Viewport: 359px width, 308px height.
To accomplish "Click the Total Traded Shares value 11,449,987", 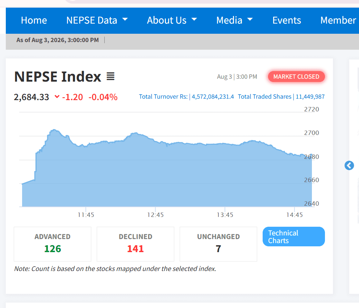I will pos(310,96).
